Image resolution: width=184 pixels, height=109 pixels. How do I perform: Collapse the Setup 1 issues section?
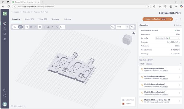[x=180, y=64]
